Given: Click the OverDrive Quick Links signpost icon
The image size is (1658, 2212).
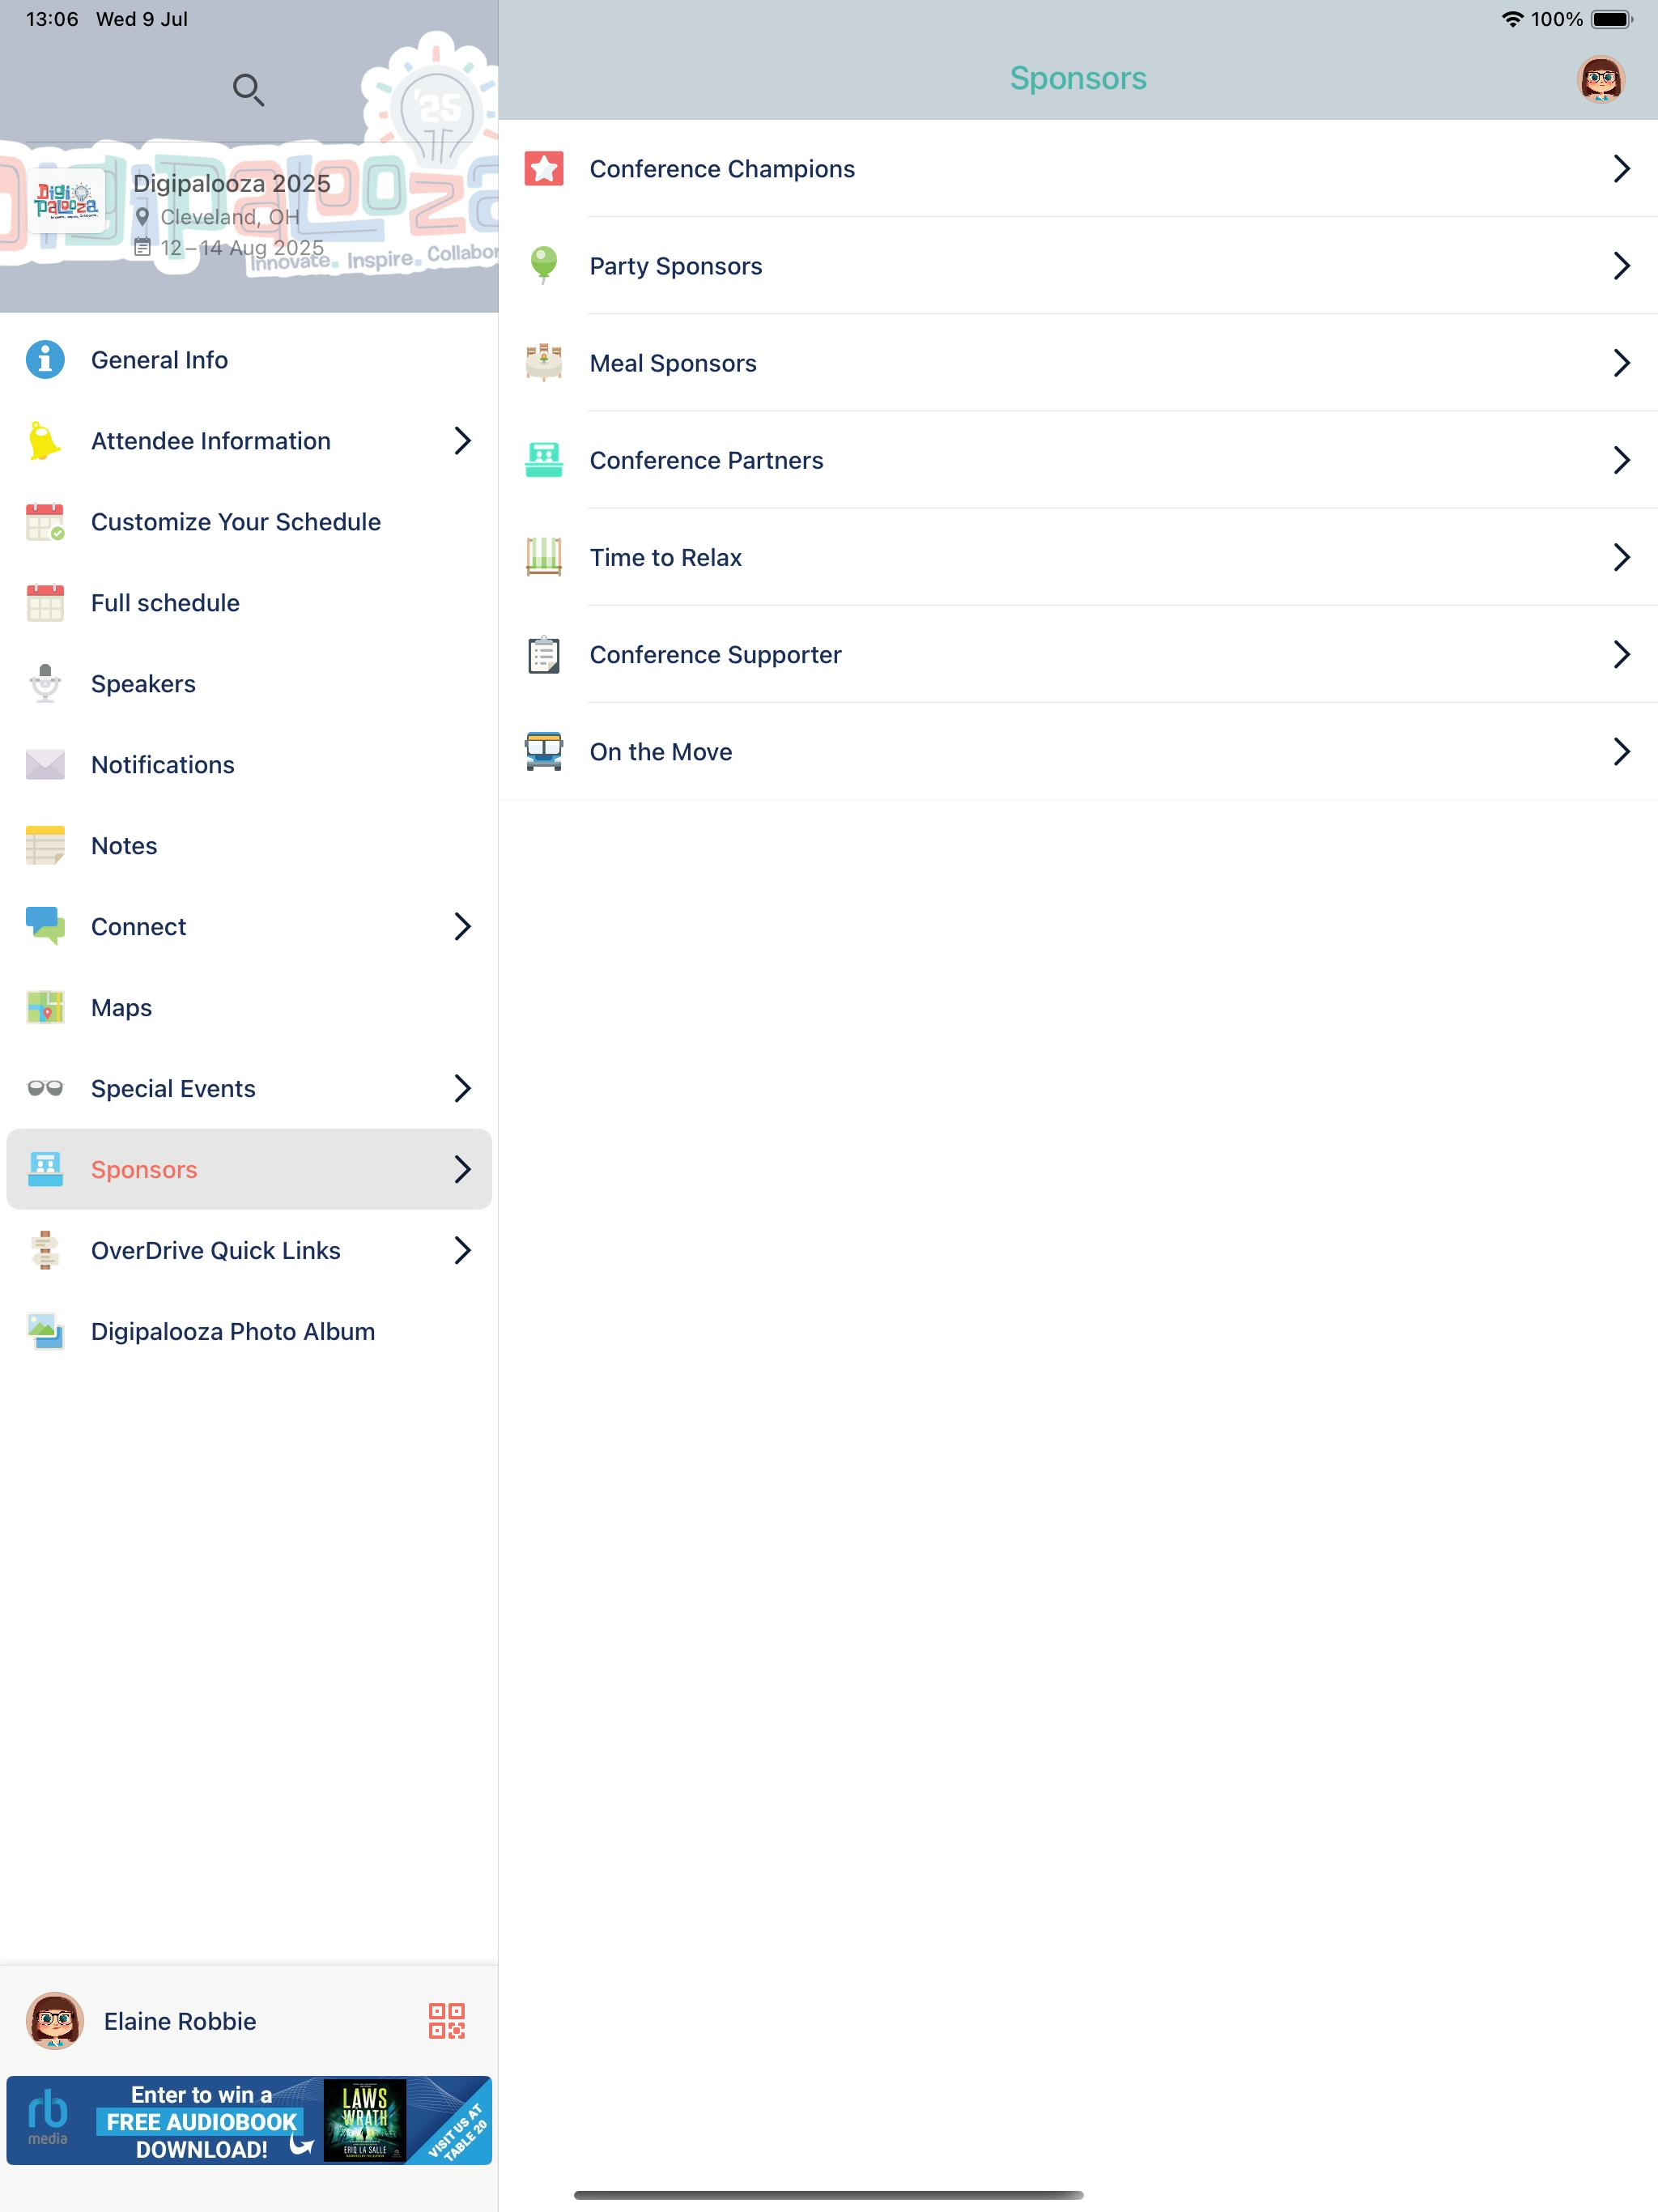Looking at the screenshot, I should pyautogui.click(x=45, y=1251).
